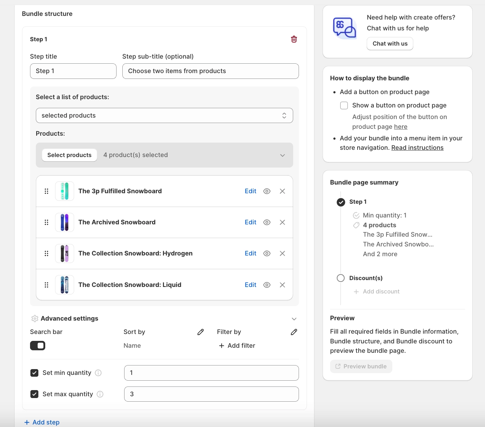Uncheck Set min quantity checkbox

pos(34,373)
